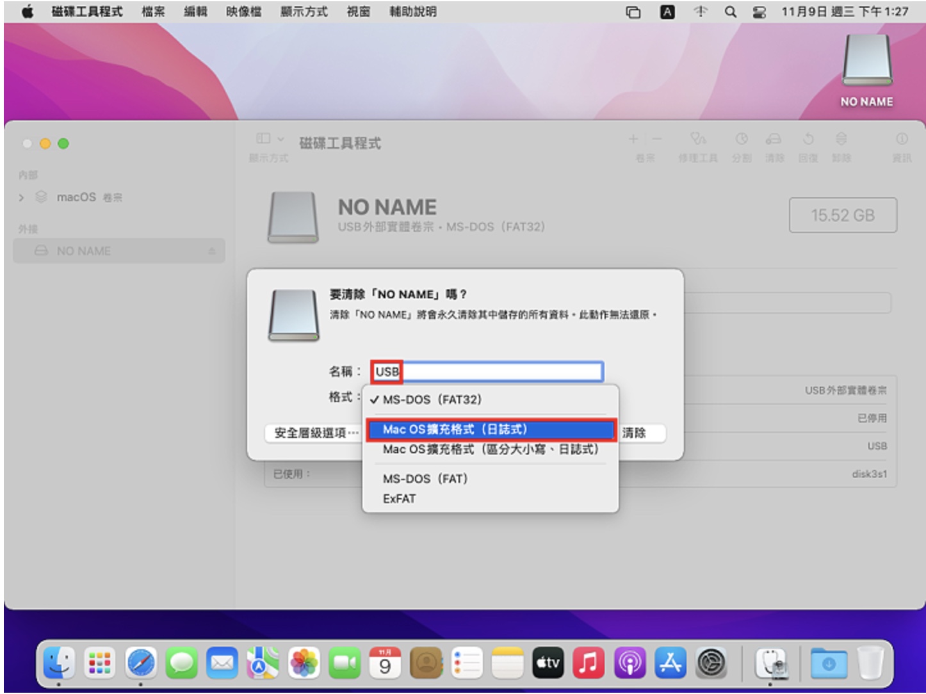The image size is (926, 694).
Task: Click the green zoom window button
Action: pos(63,143)
